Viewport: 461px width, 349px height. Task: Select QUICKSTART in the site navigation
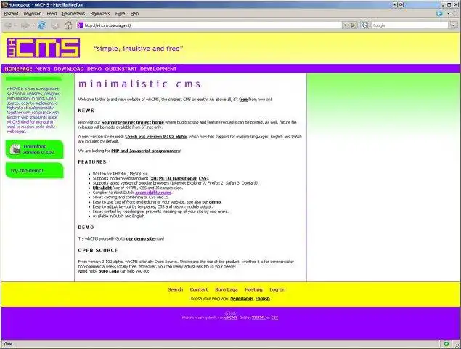121,68
